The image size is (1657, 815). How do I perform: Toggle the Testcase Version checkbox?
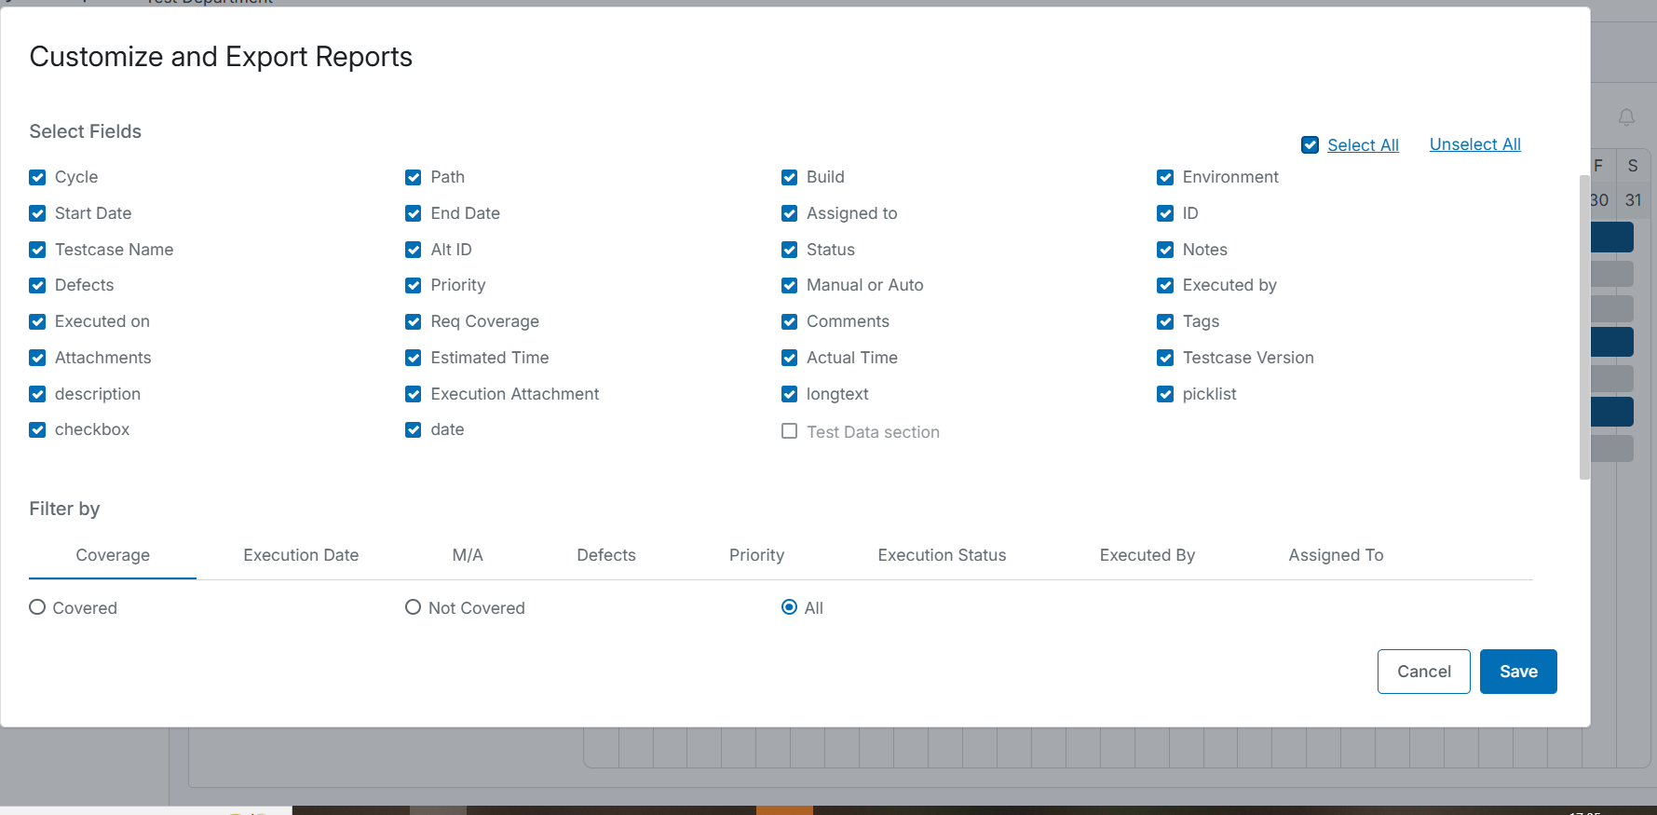1165,359
